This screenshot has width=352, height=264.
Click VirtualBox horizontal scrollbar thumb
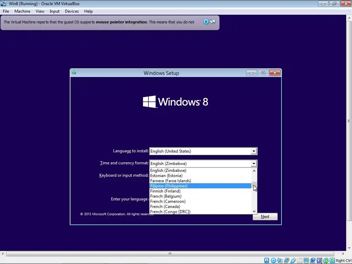tap(170, 254)
